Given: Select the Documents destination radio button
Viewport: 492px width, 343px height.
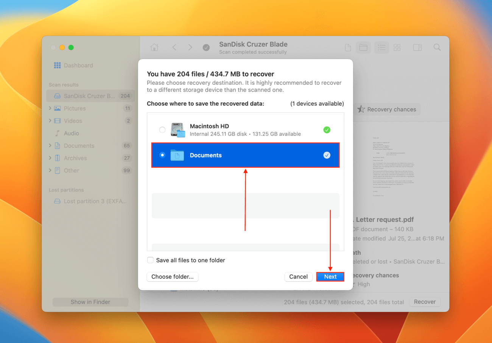Looking at the screenshot, I should 162,155.
